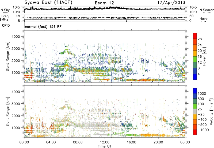Select the 'Freq. [MHz]' axis label
This screenshot has width=214, height=148.
5,18
